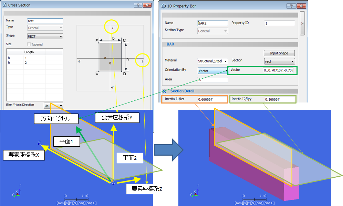The height and width of the screenshot is (206, 343).
Task: Click the Cross Section Name field
Action: coord(45,21)
